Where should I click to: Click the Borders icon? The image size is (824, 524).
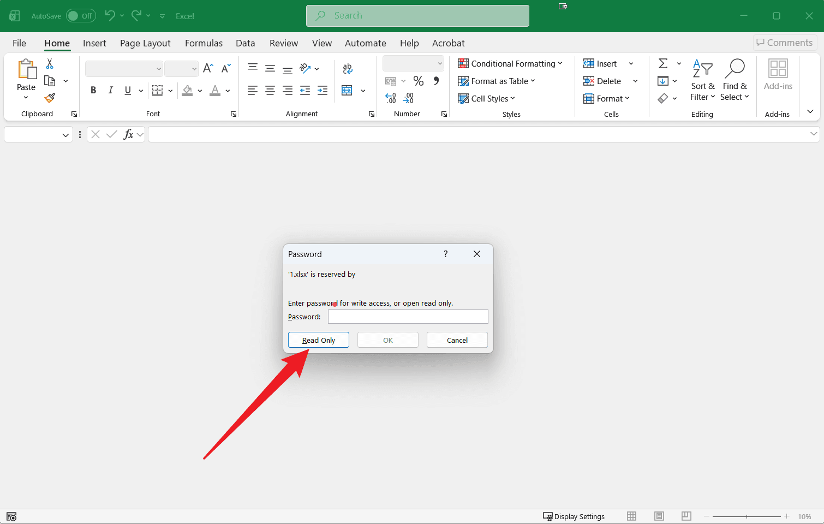point(157,91)
